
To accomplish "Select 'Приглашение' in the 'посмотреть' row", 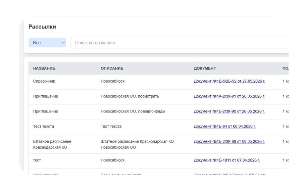I will coord(45,96).
